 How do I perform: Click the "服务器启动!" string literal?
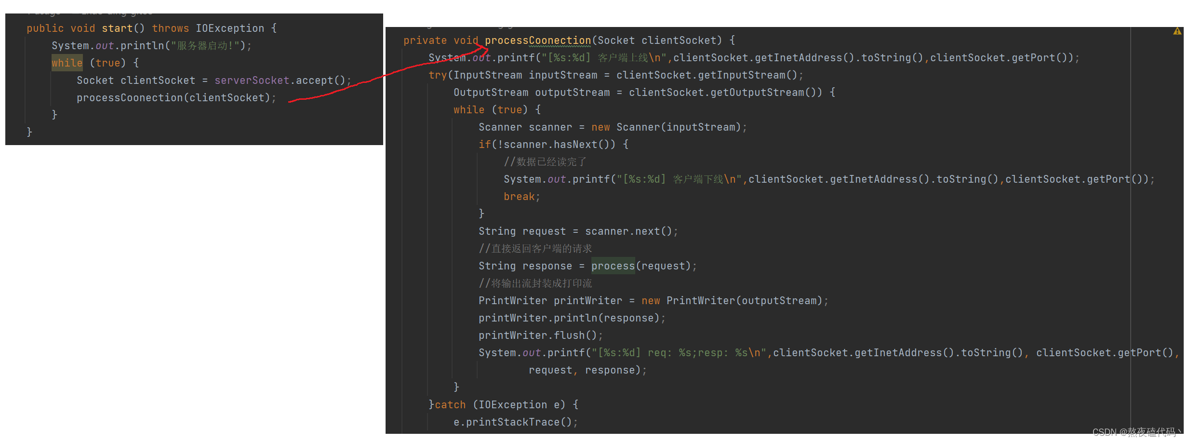coord(205,46)
